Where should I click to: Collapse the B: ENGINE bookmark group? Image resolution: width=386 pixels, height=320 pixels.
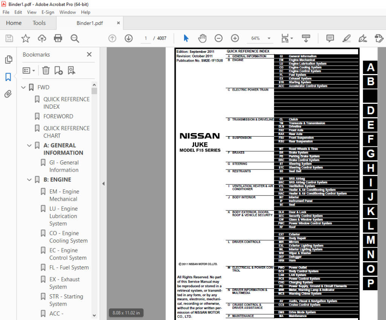[x=29, y=180]
